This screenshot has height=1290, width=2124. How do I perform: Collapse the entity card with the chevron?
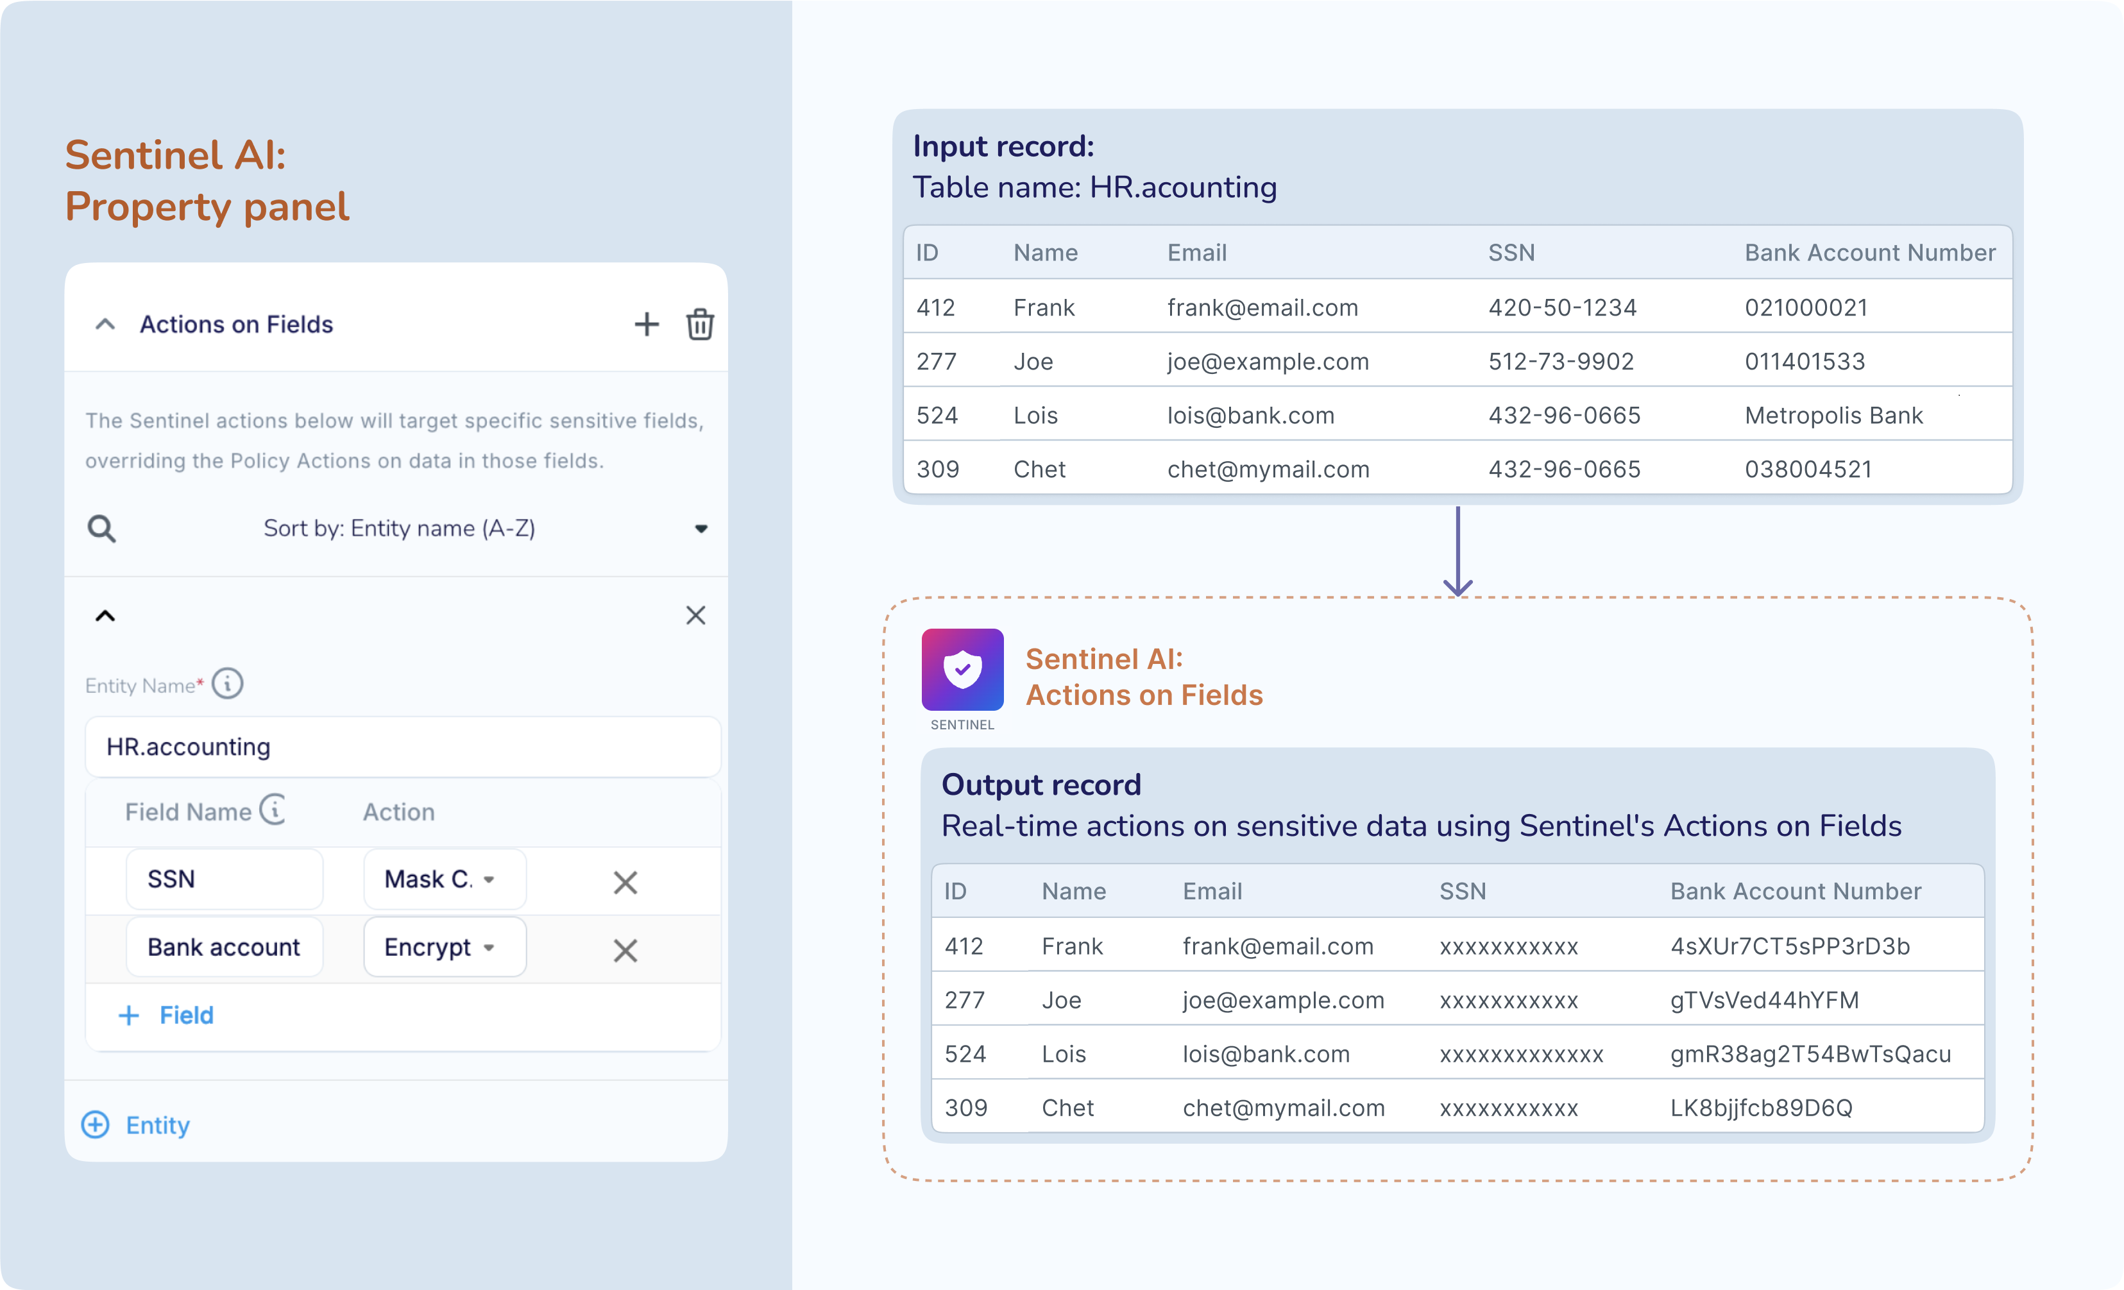(106, 615)
